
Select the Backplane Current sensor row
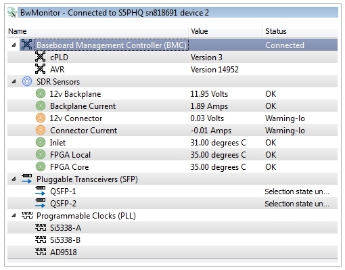point(172,106)
